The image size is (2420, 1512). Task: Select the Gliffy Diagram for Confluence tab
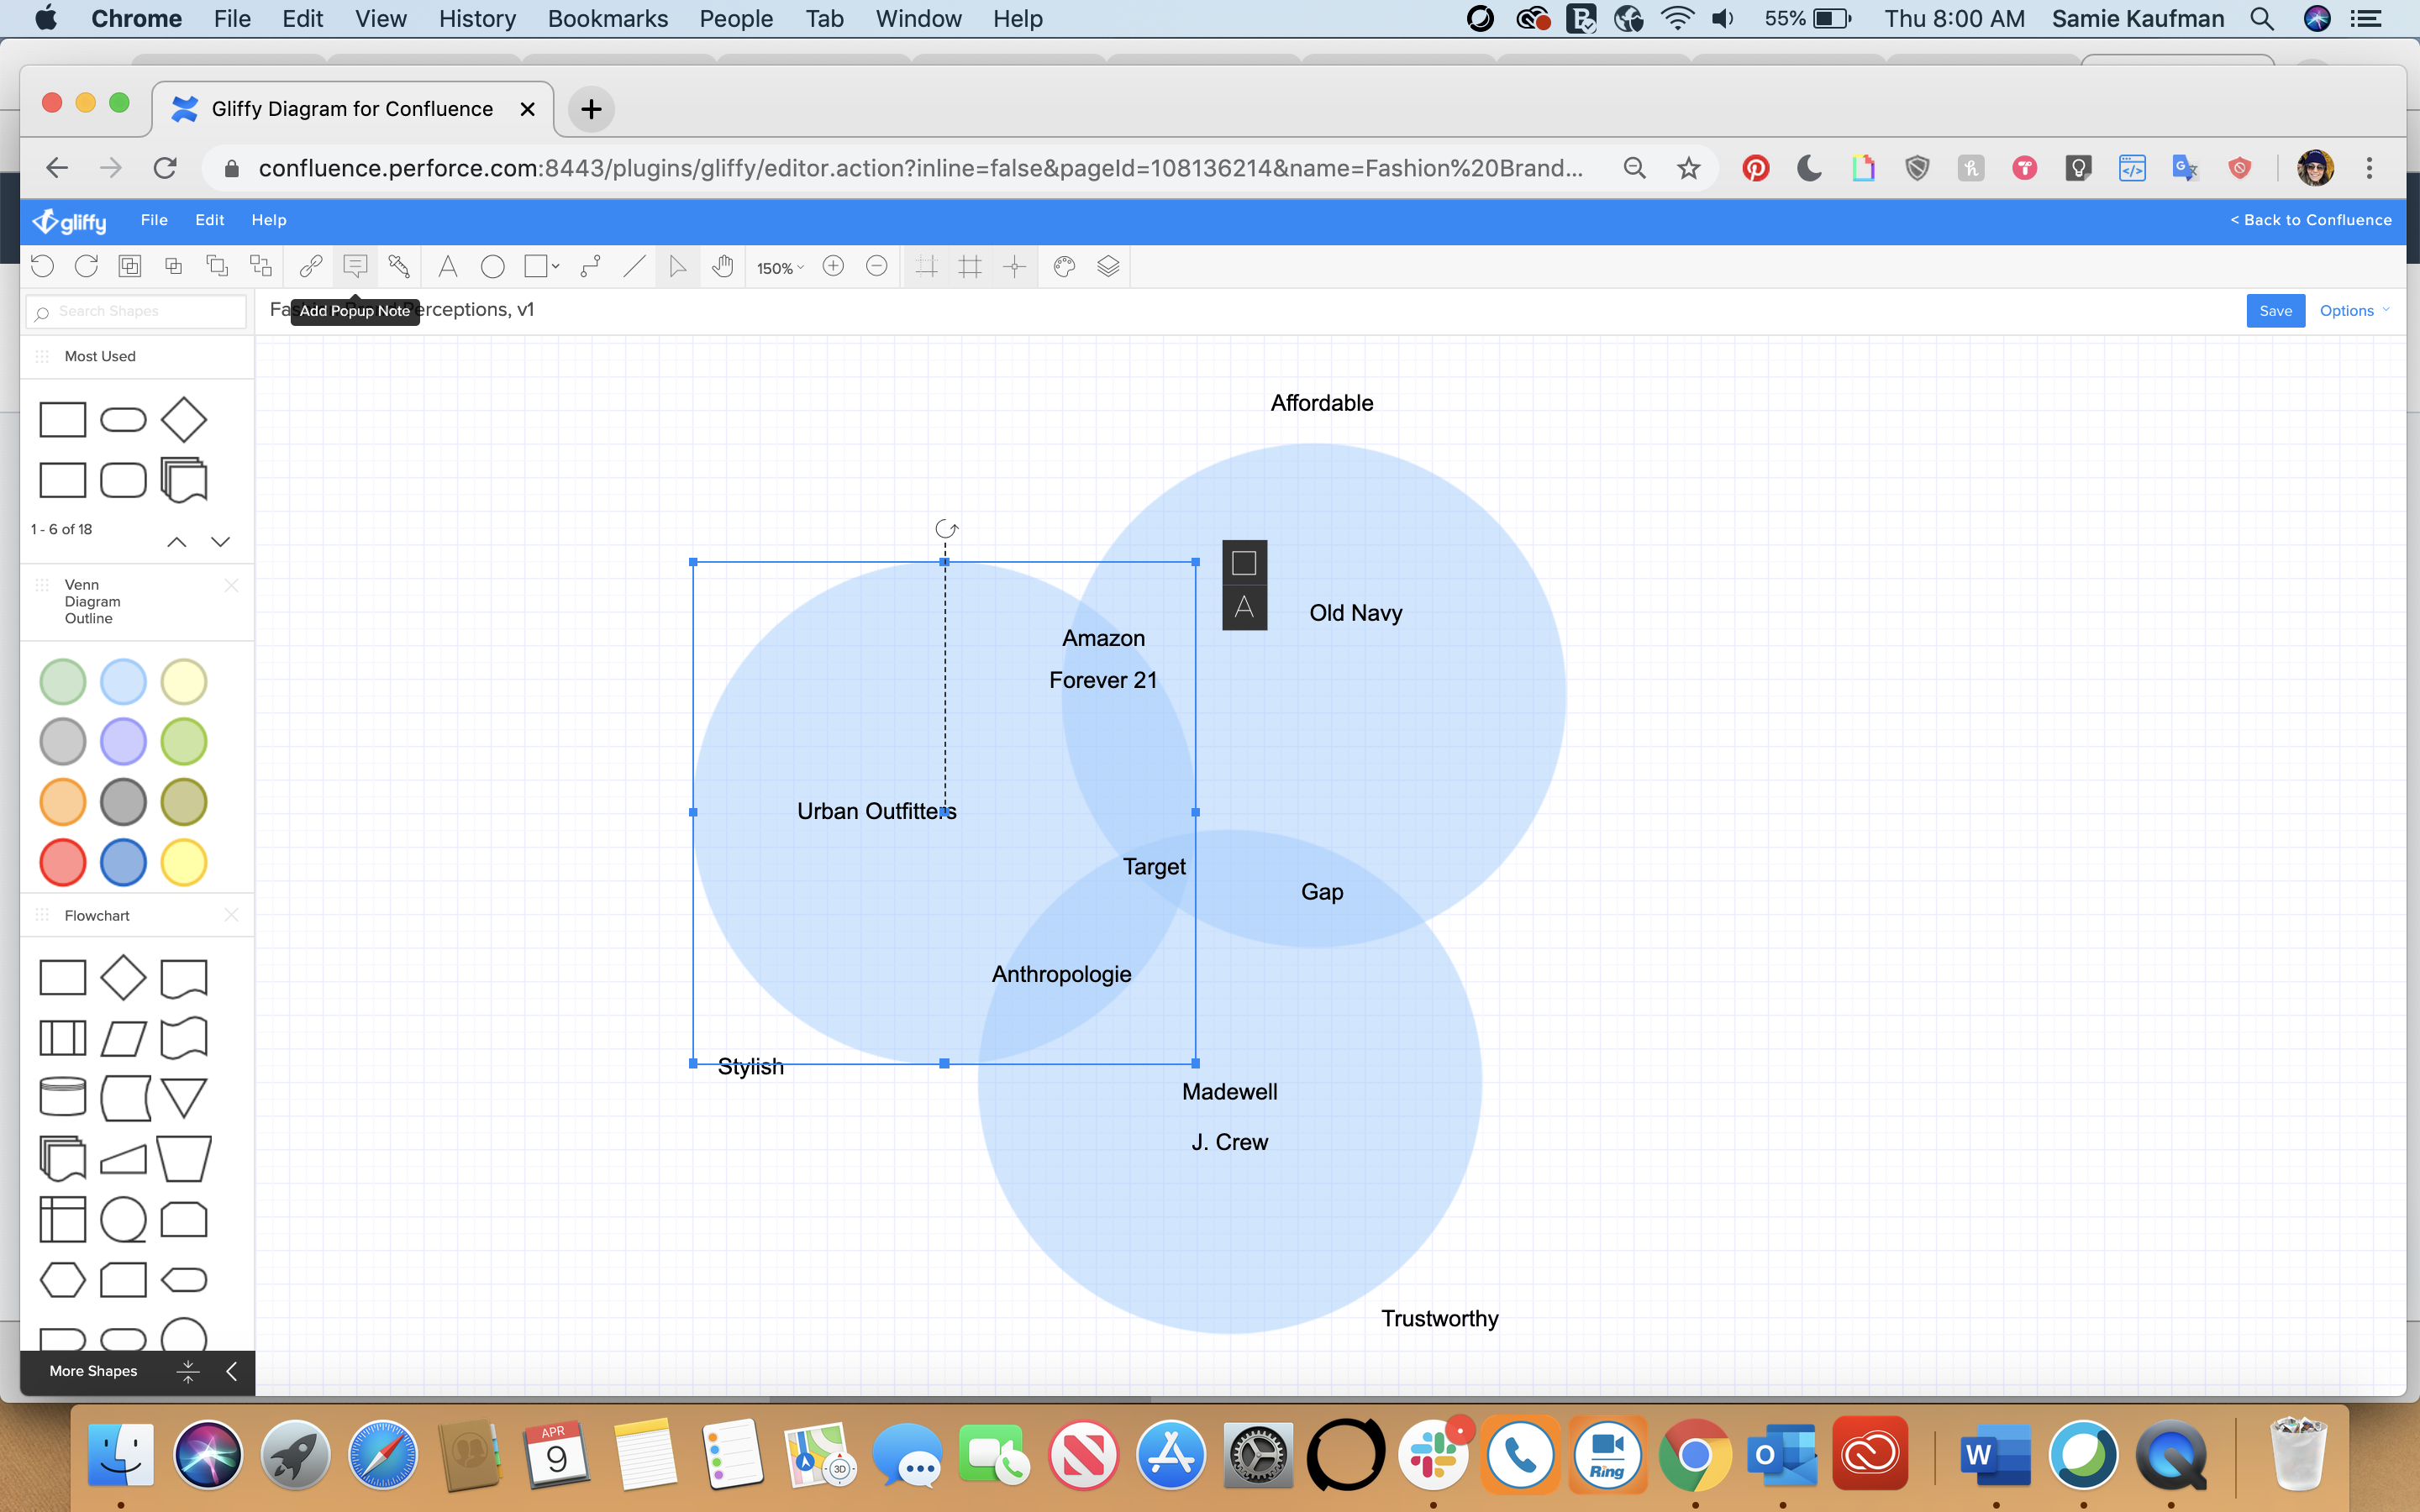(x=352, y=109)
